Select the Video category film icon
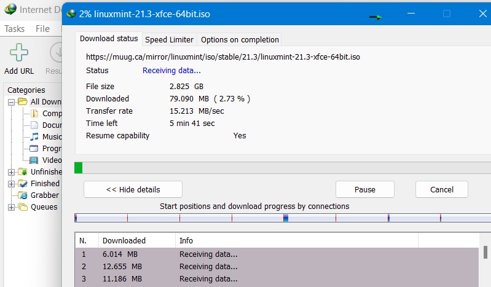 click(x=34, y=160)
